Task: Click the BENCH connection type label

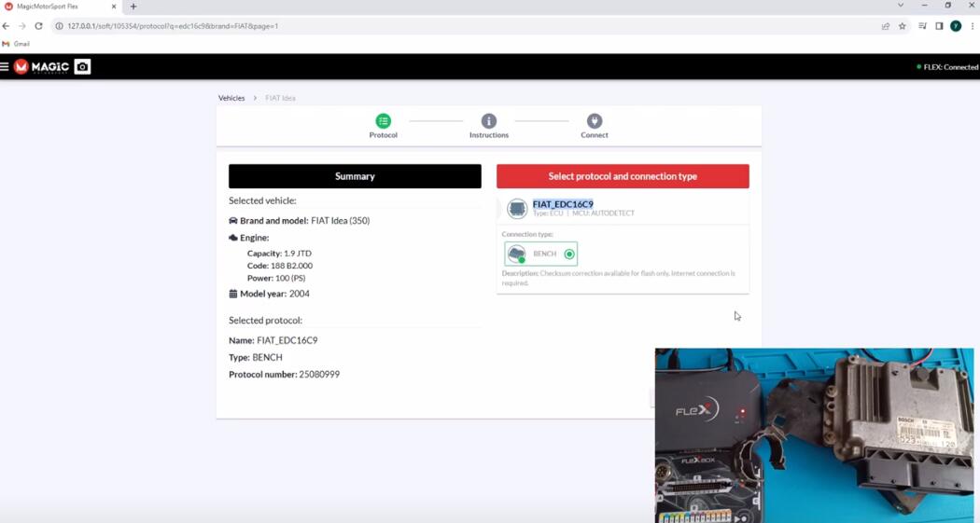Action: (x=544, y=254)
